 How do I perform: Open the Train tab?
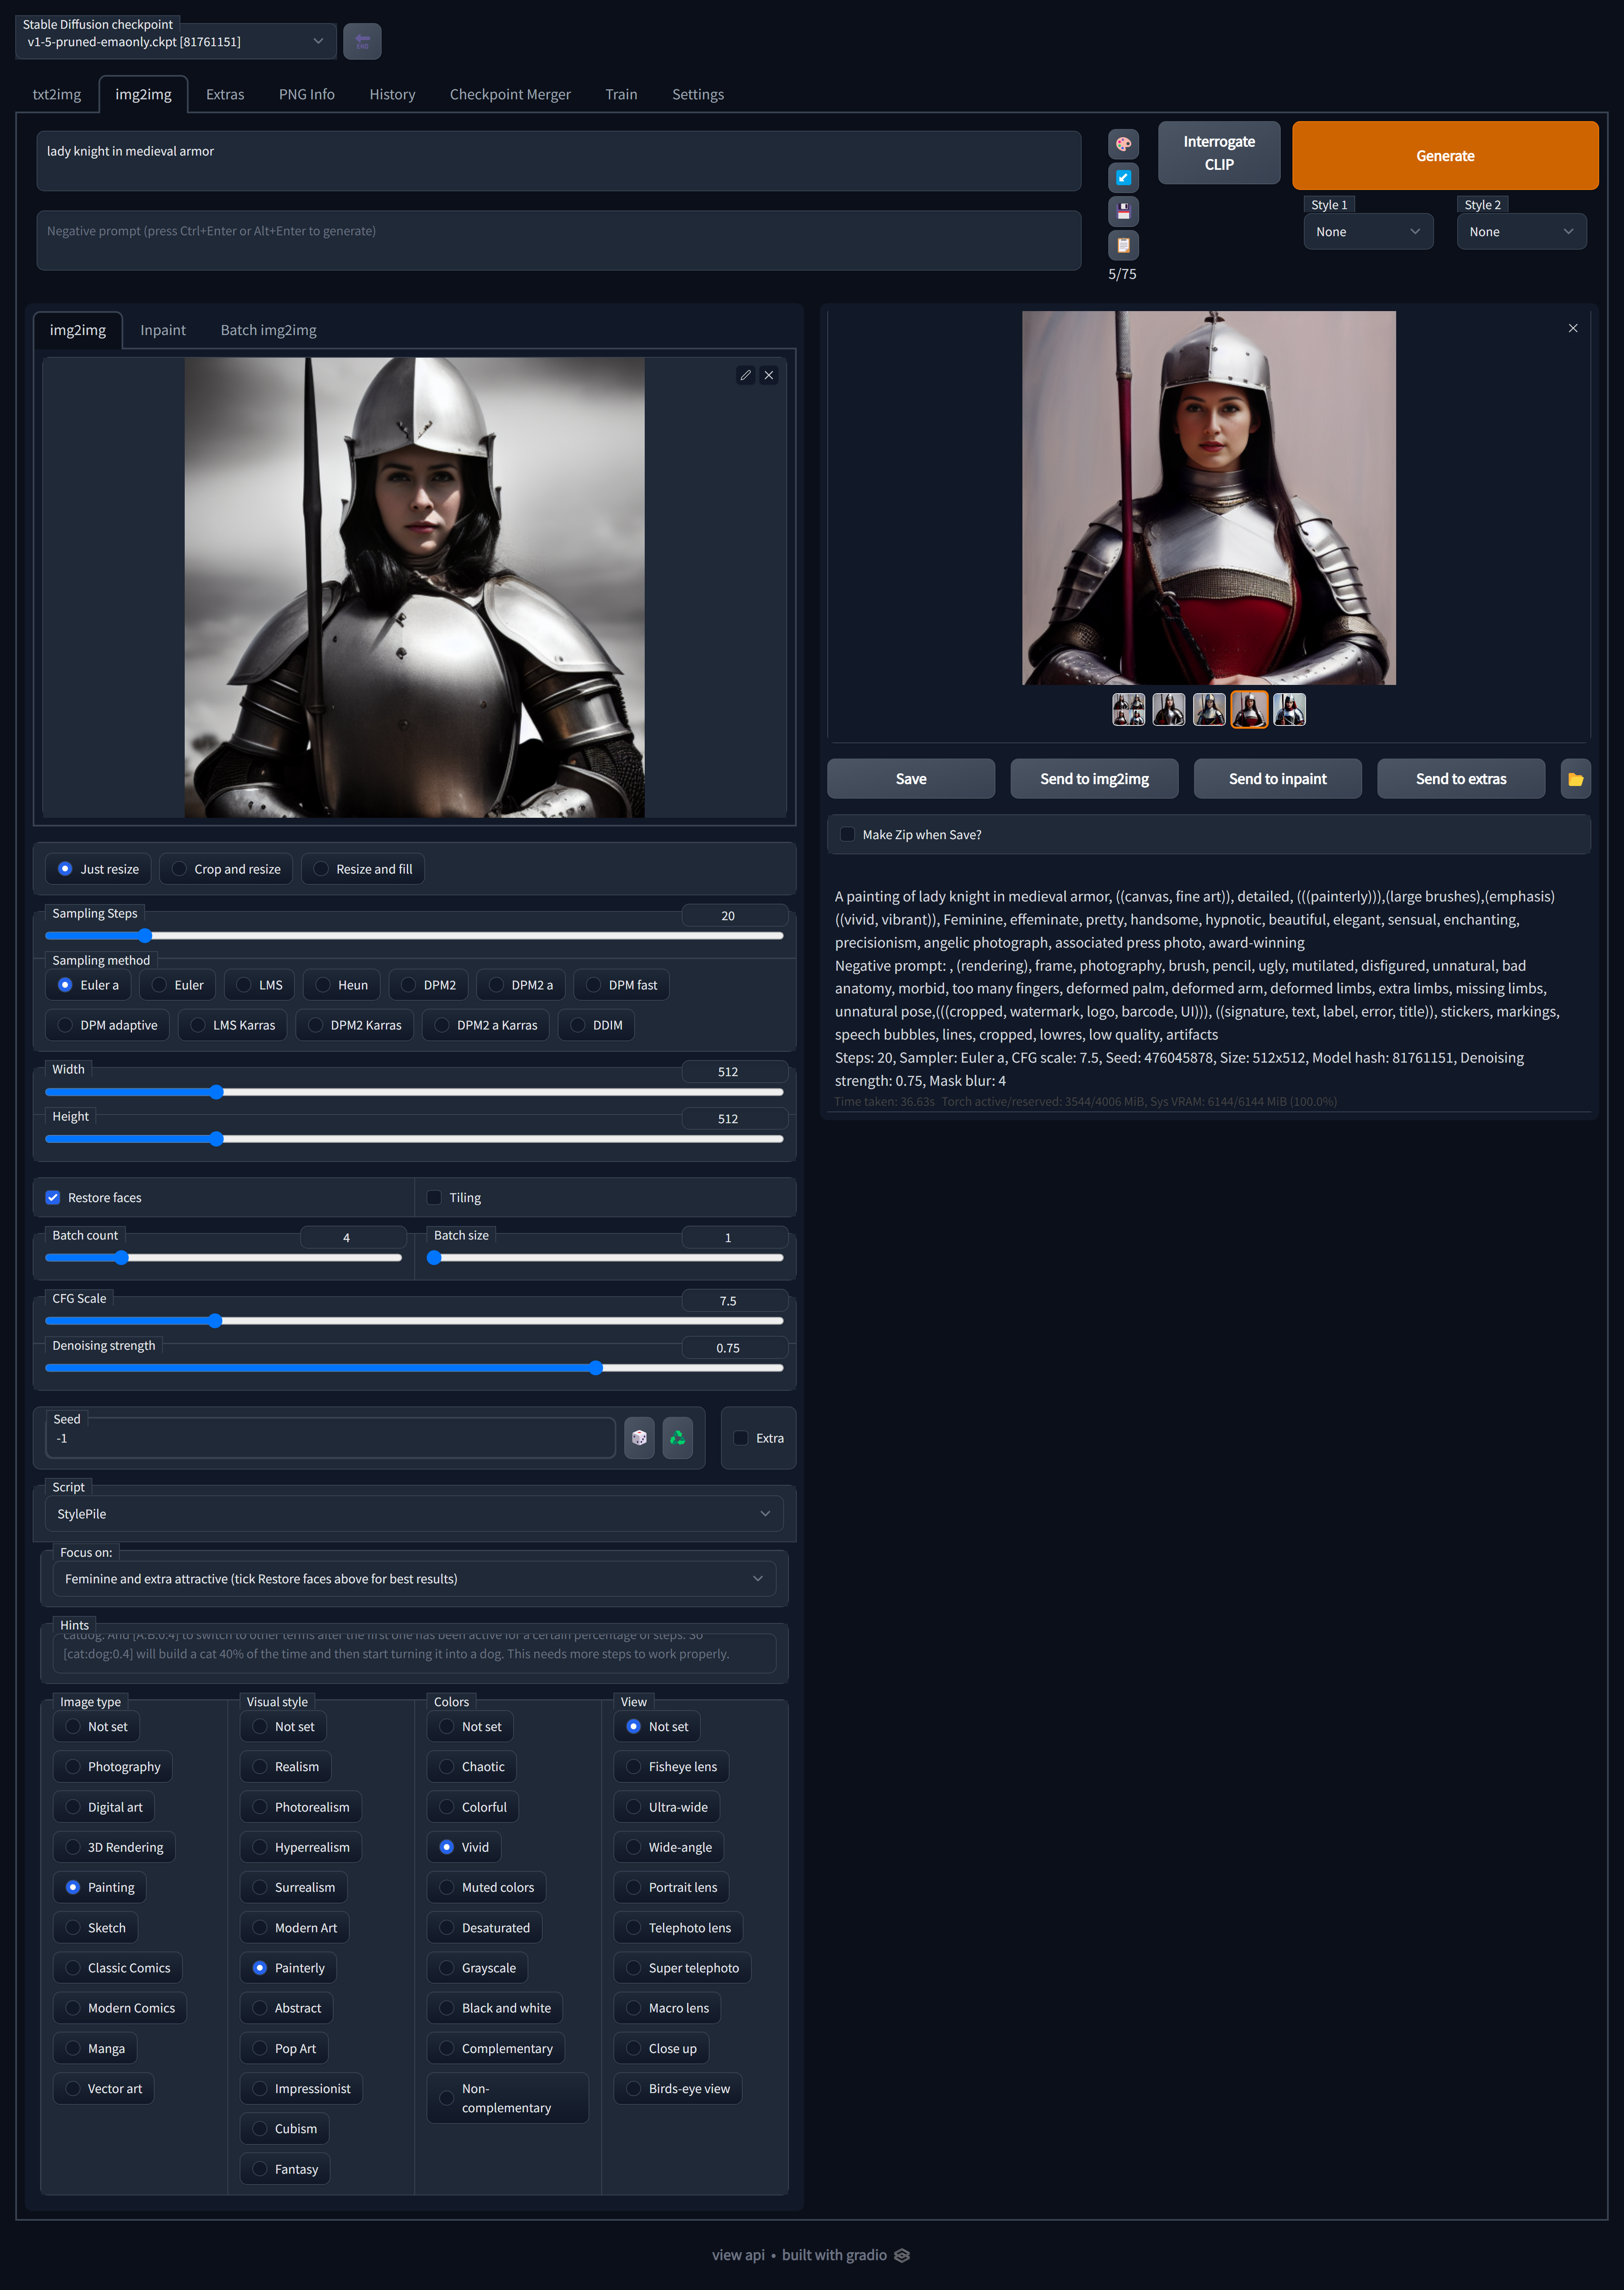621,94
